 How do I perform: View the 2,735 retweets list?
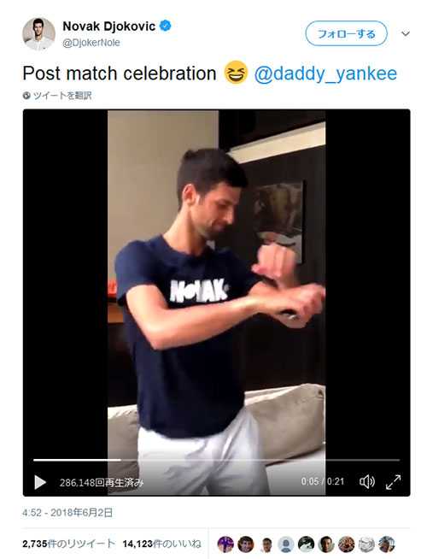(68, 544)
